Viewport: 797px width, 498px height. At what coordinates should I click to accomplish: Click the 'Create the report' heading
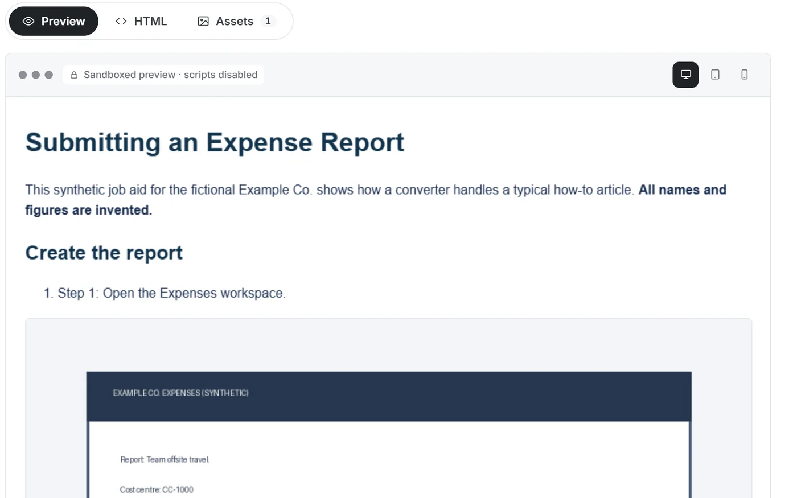(x=104, y=253)
